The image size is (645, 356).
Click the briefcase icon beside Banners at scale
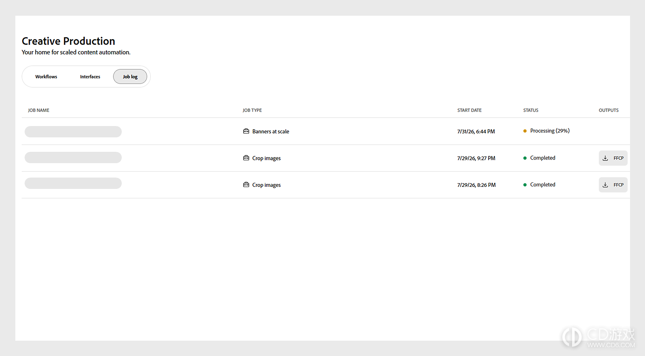pos(246,131)
